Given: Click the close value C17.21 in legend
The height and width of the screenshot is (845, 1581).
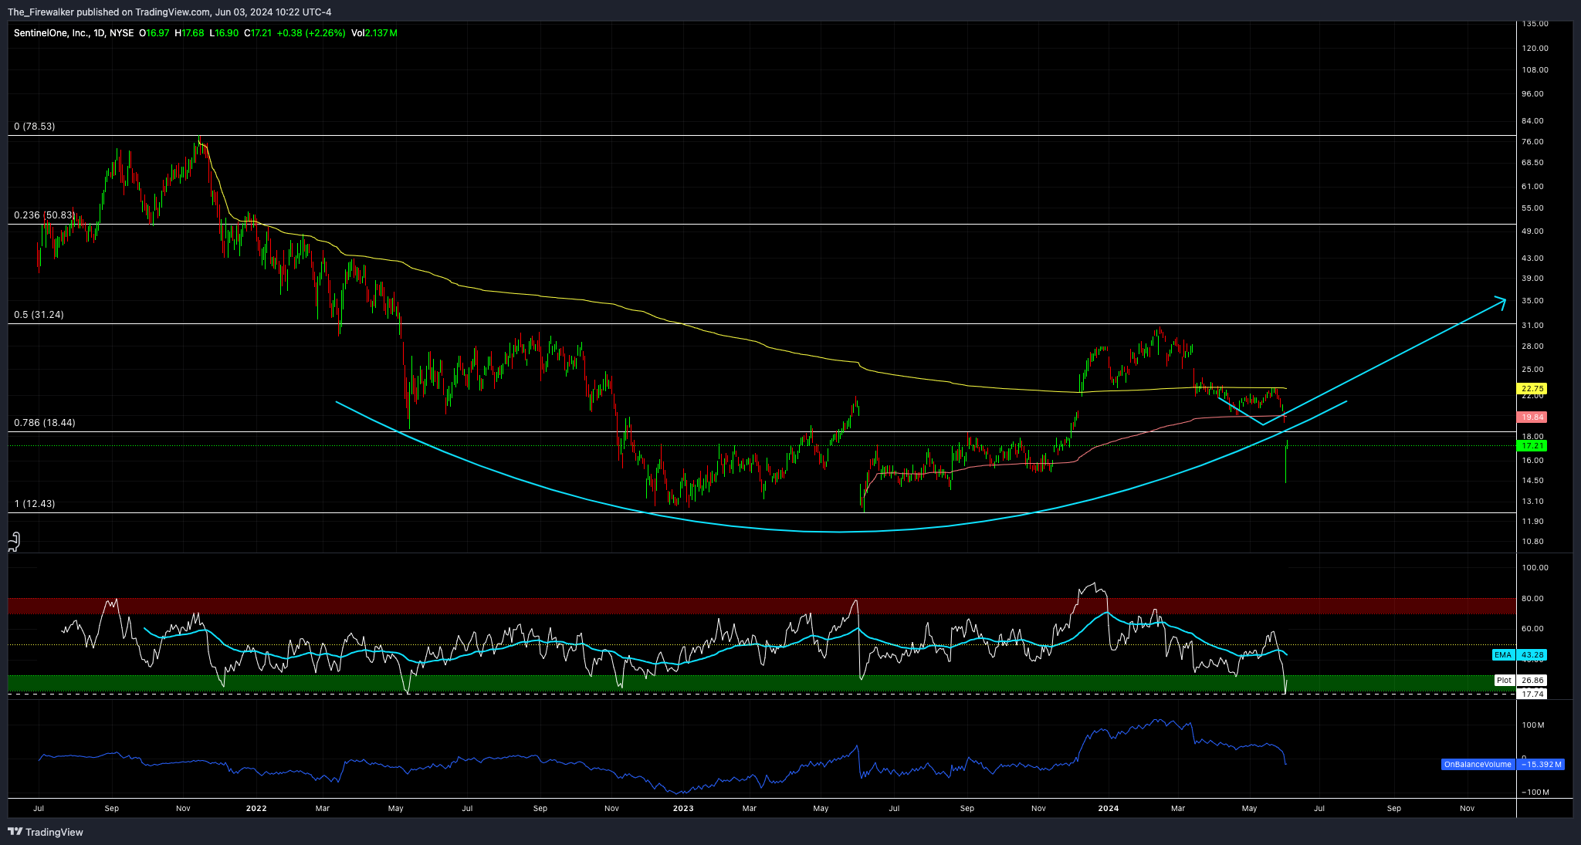Looking at the screenshot, I should [x=258, y=33].
